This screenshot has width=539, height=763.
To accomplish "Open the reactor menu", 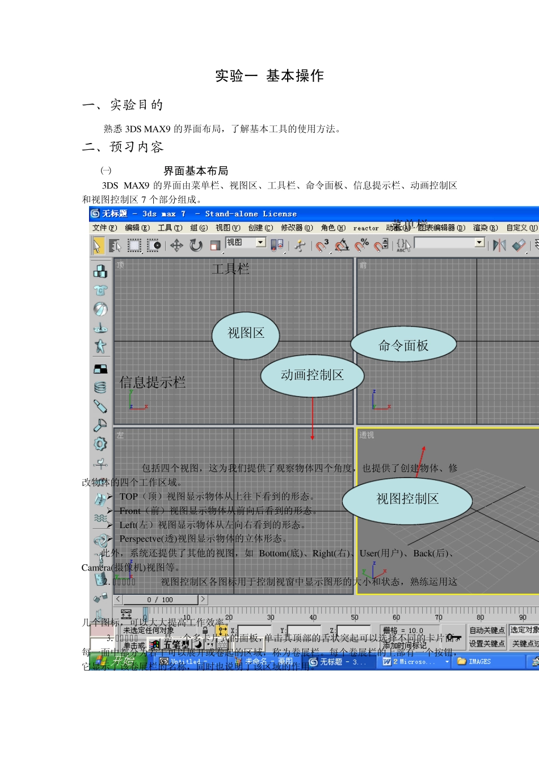I will click(366, 228).
